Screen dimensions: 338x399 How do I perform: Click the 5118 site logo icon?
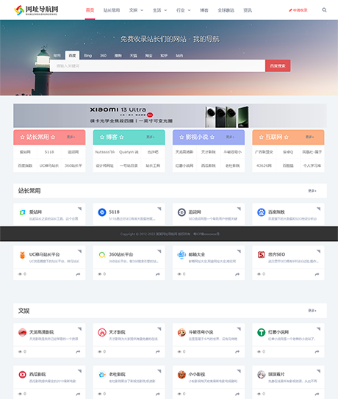(x=102, y=212)
